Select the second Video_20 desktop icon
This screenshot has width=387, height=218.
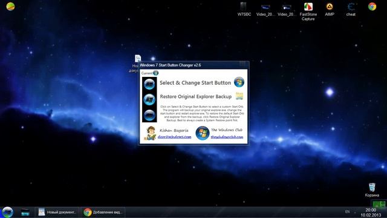pos(287,10)
